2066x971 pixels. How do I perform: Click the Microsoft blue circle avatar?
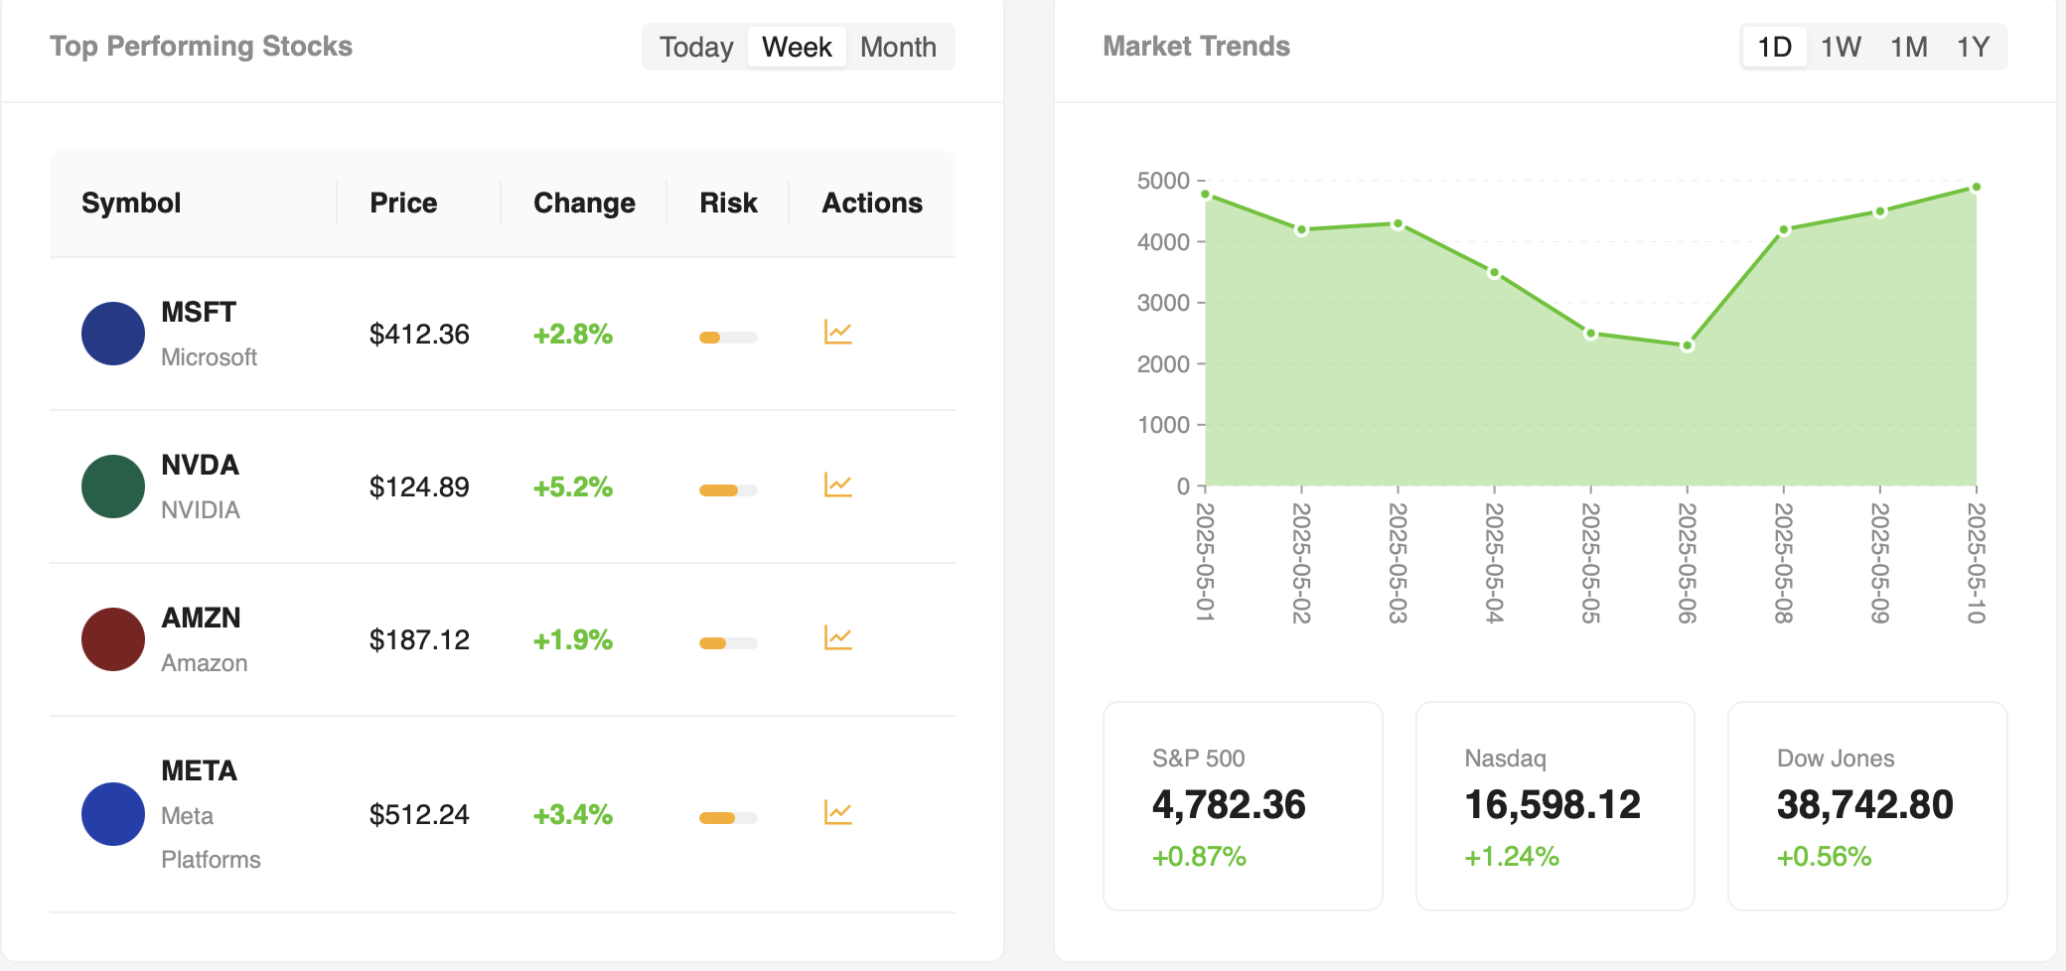pyautogui.click(x=112, y=334)
